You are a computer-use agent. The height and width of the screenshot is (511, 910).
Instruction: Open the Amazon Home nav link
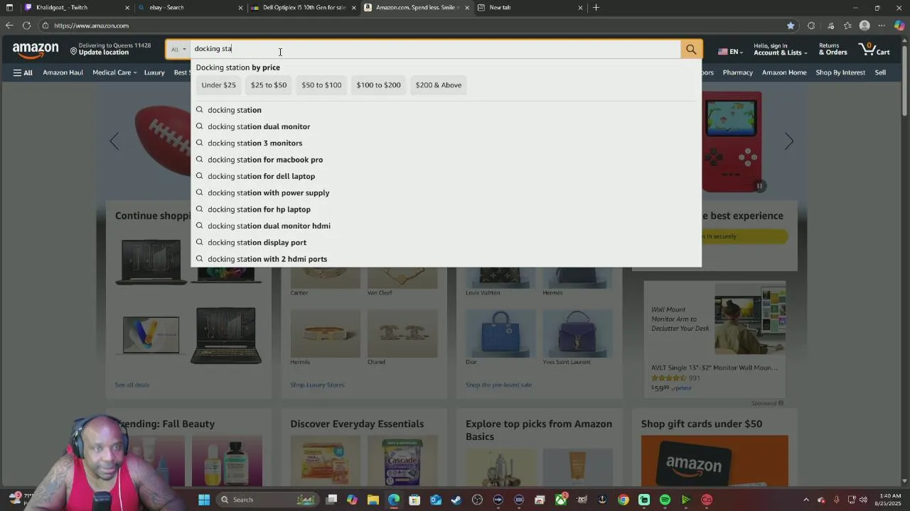[x=784, y=72]
